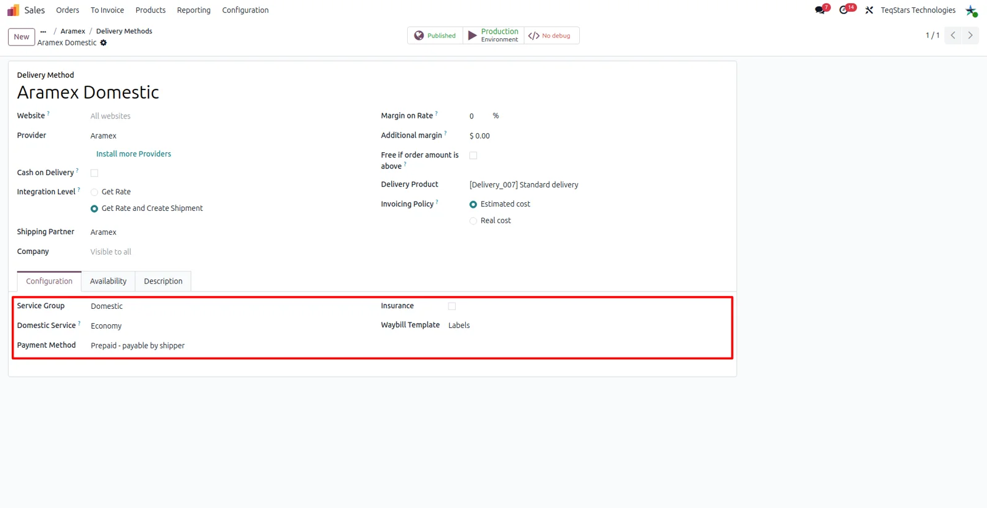Image resolution: width=987 pixels, height=508 pixels.
Task: Show help tooltip for Domestic Service
Action: [80, 323]
